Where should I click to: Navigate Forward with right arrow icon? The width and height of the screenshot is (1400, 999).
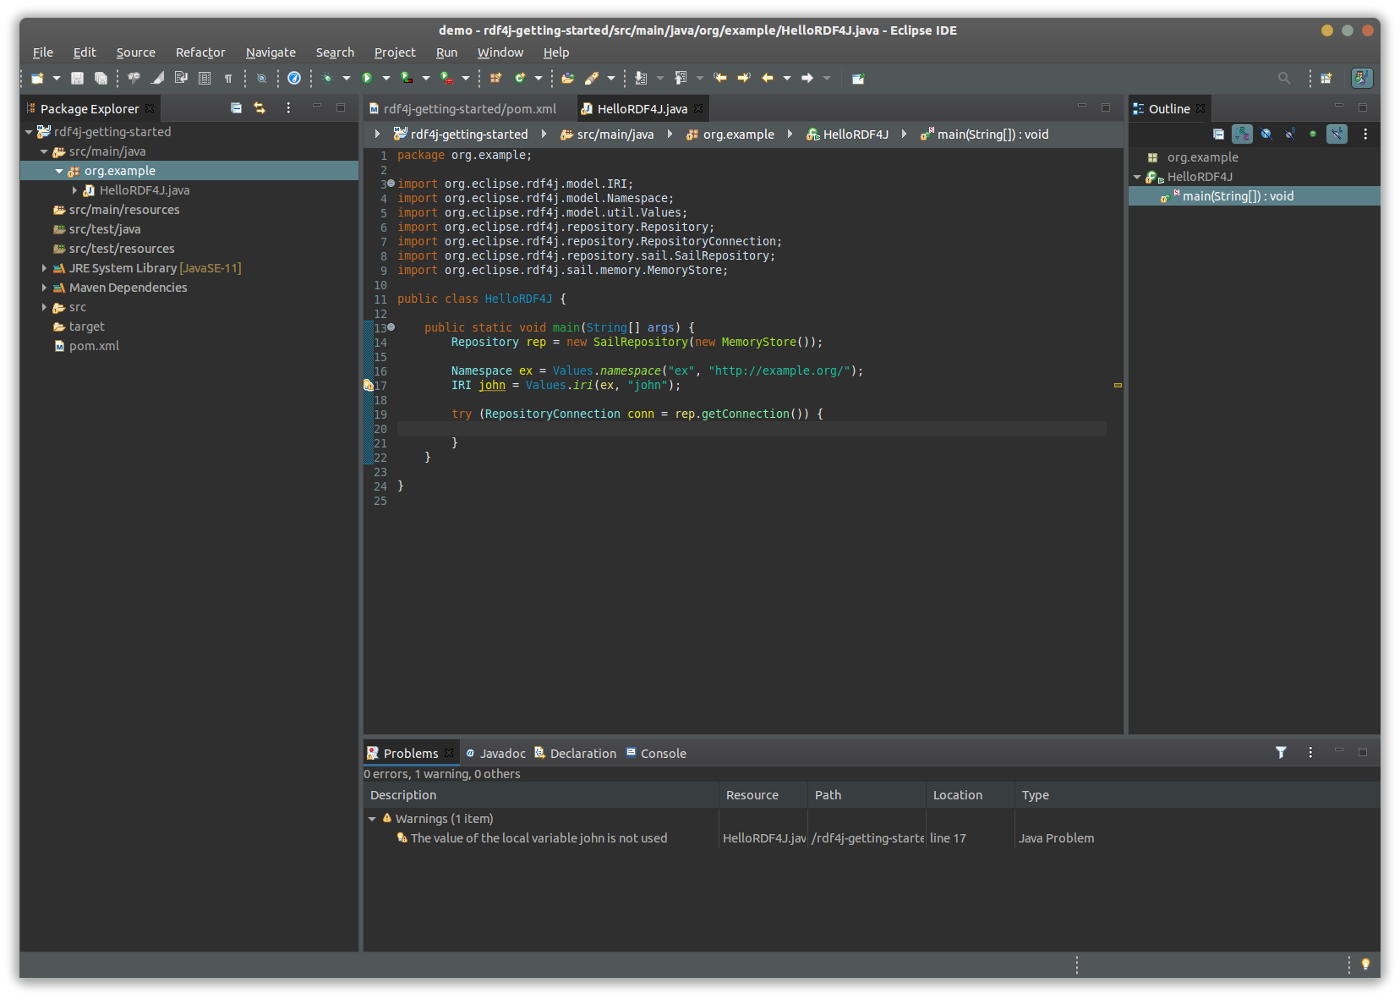(807, 79)
